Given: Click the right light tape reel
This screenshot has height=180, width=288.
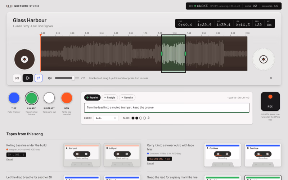Looking at the screenshot, I should tap(264, 59).
